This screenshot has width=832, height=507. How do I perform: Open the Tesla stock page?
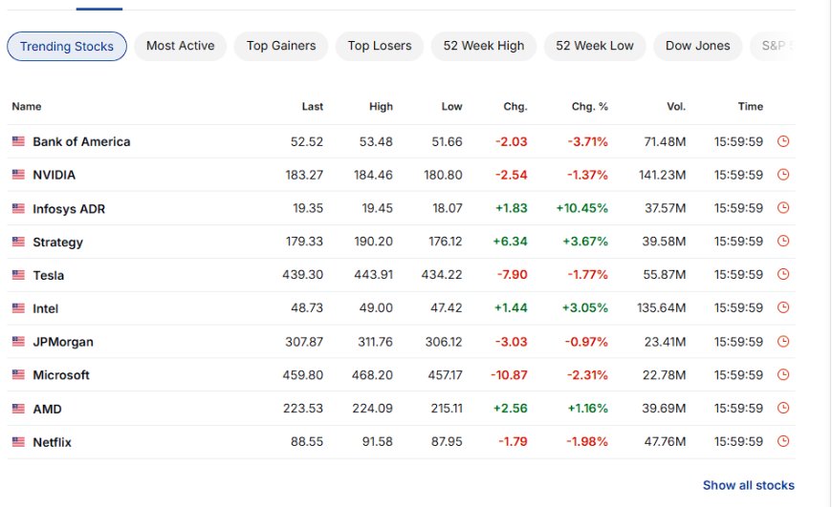pos(48,276)
